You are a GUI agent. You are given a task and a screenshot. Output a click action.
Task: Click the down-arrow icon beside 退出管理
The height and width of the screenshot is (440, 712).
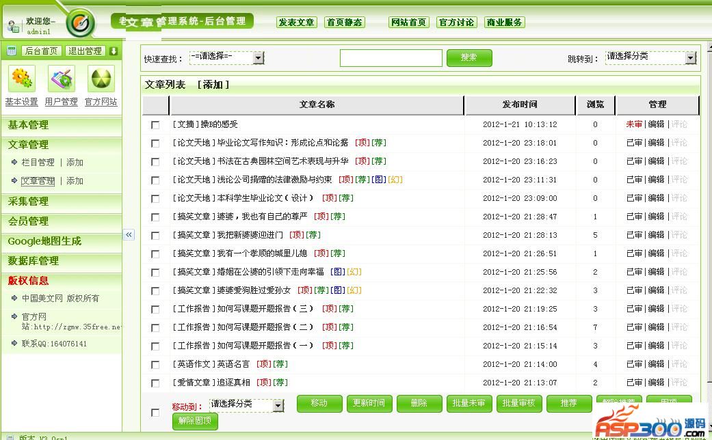tap(114, 51)
